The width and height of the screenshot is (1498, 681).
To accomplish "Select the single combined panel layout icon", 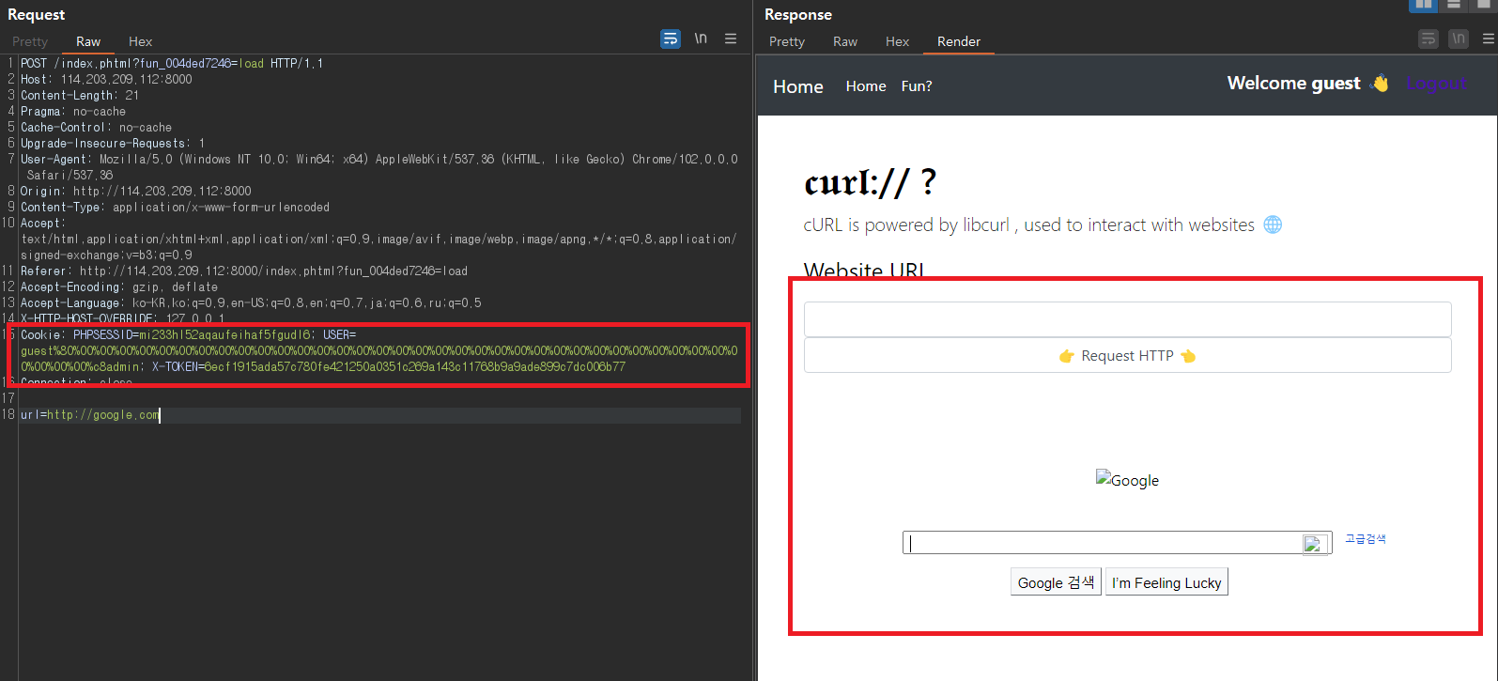I will click(x=1483, y=5).
